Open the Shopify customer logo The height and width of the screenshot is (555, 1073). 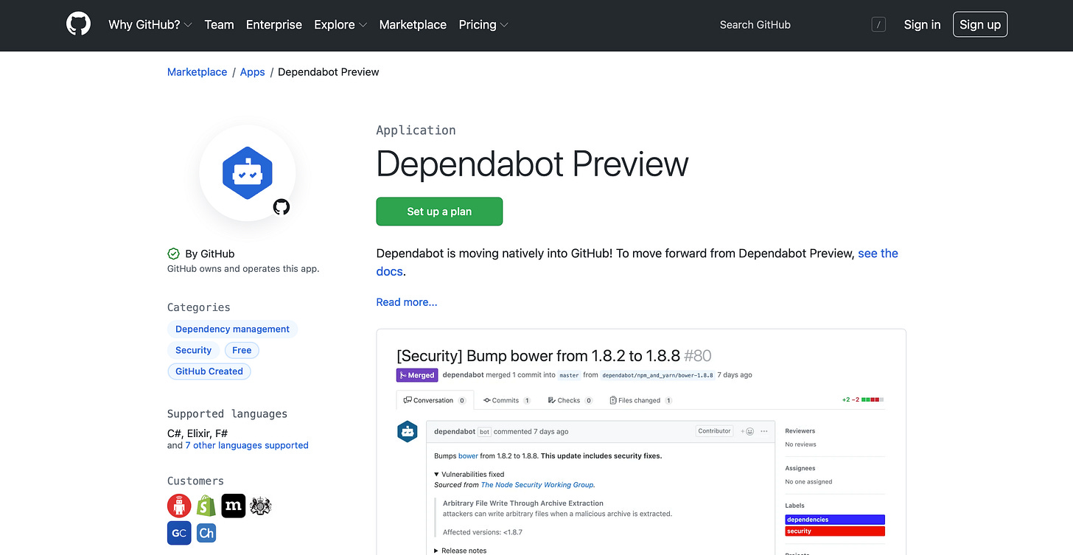206,506
